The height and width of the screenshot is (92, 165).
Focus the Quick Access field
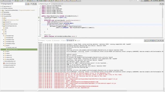(134, 1)
